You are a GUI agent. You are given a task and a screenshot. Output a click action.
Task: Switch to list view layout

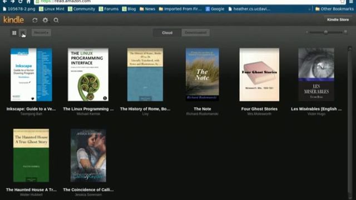[23, 33]
